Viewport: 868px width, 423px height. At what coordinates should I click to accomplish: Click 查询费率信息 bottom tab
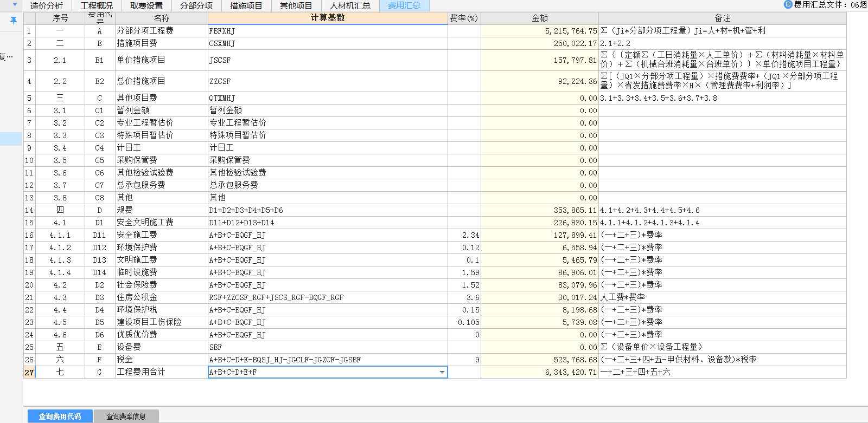126,417
